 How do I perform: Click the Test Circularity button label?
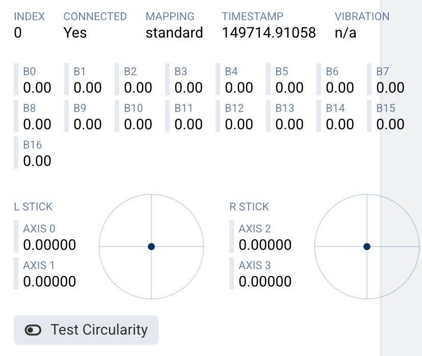pyautogui.click(x=99, y=330)
